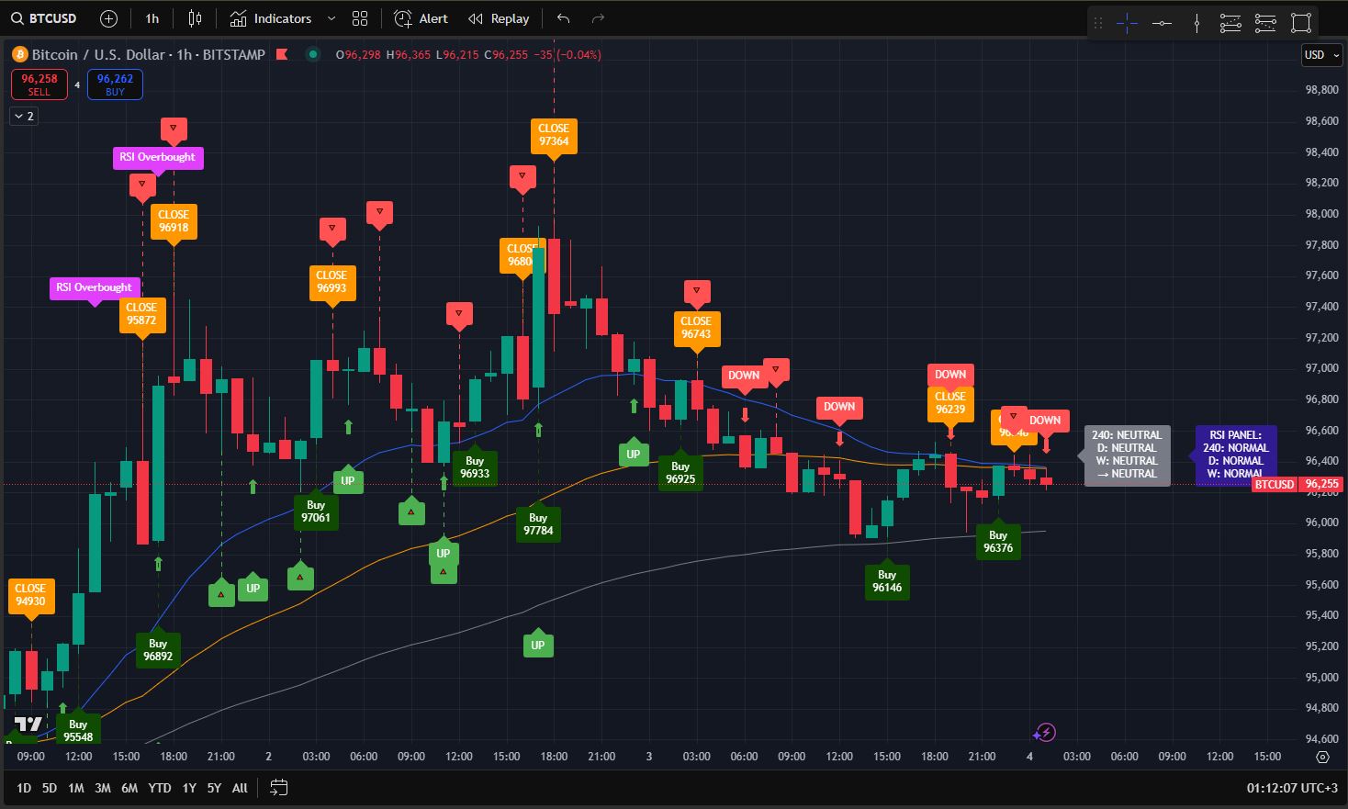1348x809 pixels.
Task: Click the SELL 96,258 button
Action: click(x=39, y=84)
